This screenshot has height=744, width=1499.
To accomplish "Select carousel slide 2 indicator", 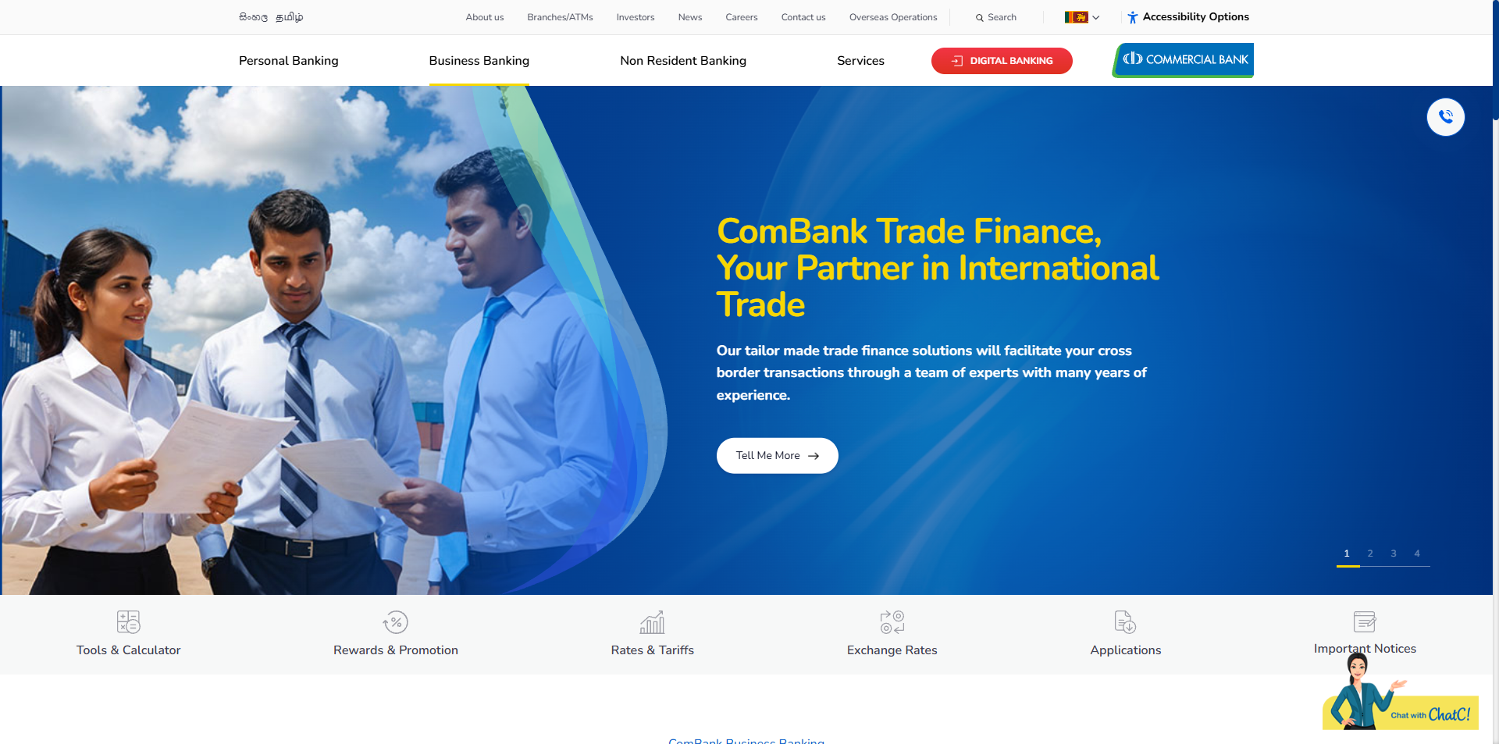I will click(1370, 554).
